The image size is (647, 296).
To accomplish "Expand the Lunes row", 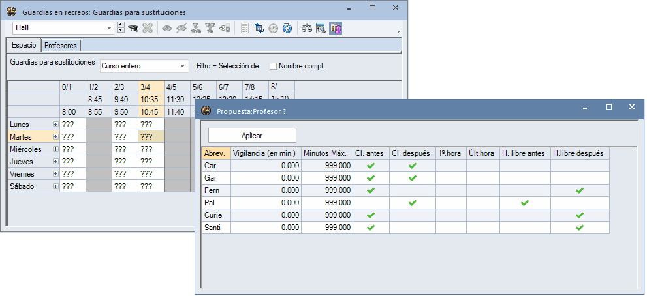I will 55,124.
